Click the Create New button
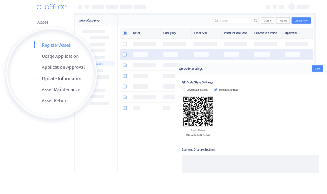Screen dimensions: 327x194 tap(301, 21)
